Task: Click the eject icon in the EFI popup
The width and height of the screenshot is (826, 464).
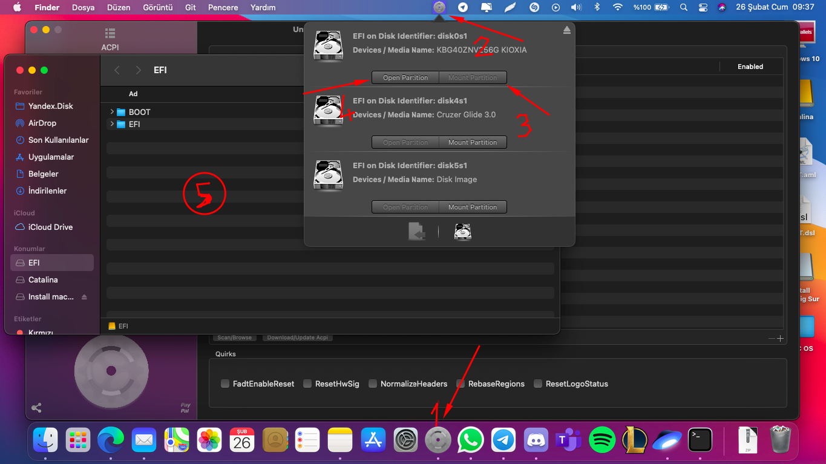Action: pyautogui.click(x=566, y=30)
